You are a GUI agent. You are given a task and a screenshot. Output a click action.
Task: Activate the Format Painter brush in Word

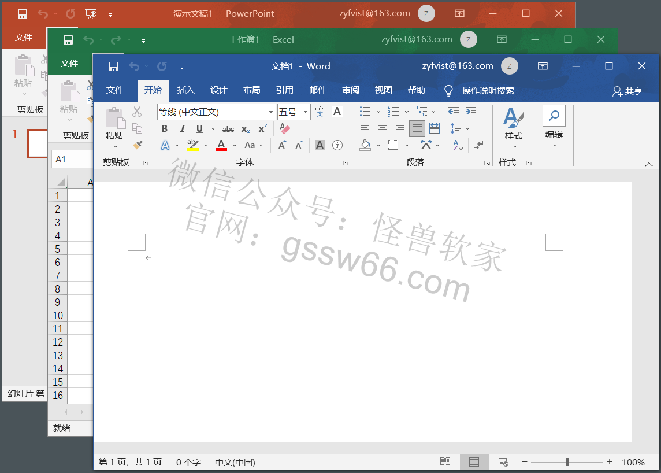click(x=138, y=145)
